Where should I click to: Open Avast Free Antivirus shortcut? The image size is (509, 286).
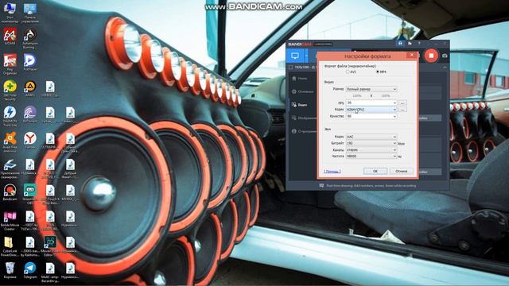[x=10, y=142]
